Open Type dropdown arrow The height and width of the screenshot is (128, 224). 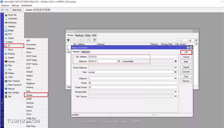click(175, 72)
